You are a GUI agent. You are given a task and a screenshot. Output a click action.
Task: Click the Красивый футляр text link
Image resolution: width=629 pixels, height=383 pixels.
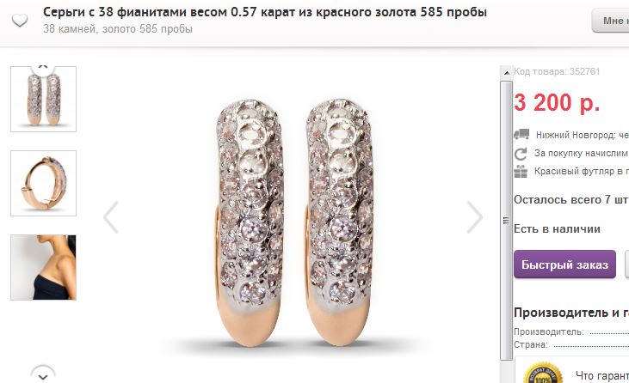582,171
